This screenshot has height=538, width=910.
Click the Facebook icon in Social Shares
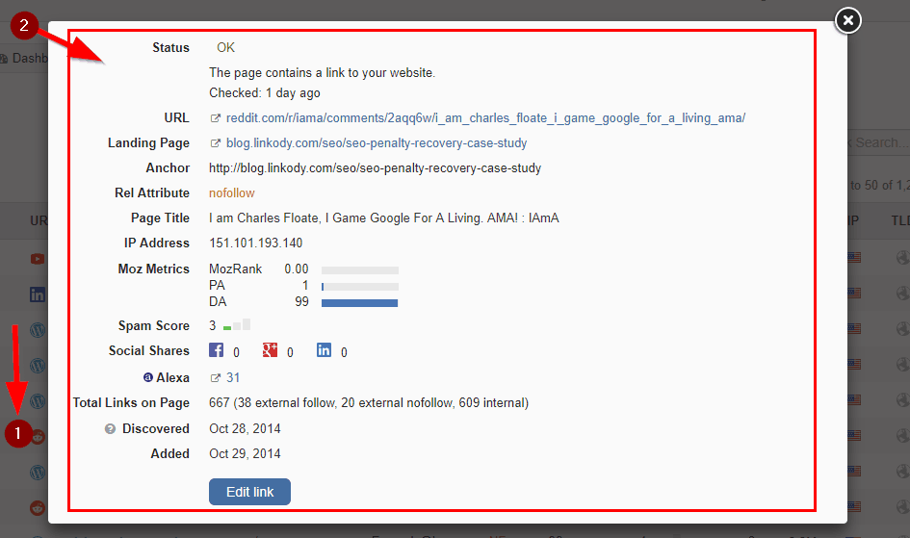(x=217, y=350)
